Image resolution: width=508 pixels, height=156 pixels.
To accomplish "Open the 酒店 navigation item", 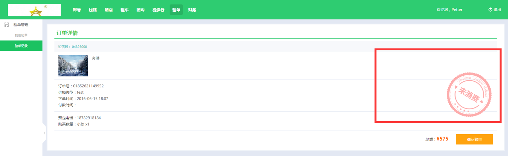I will point(109,10).
